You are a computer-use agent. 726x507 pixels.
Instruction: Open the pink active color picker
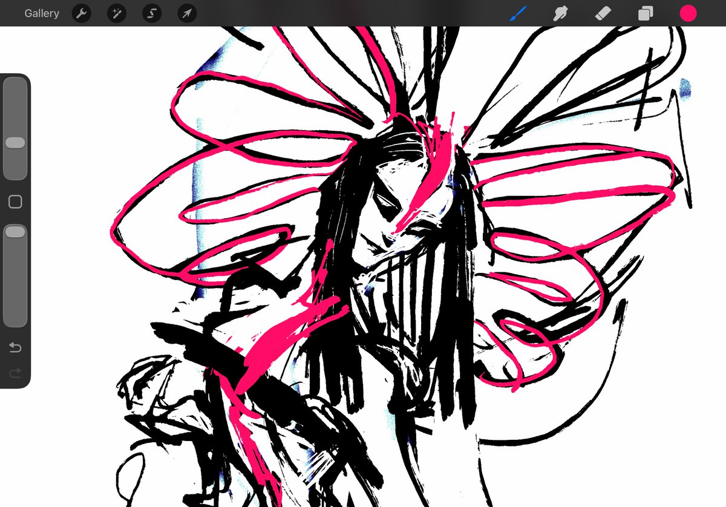[688, 13]
